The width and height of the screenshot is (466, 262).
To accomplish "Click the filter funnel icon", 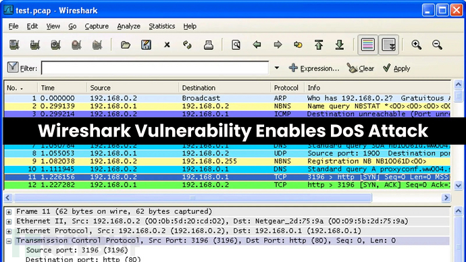I will [13, 67].
